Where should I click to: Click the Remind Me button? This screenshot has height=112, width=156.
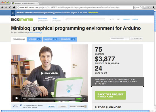[x=136, y=38]
